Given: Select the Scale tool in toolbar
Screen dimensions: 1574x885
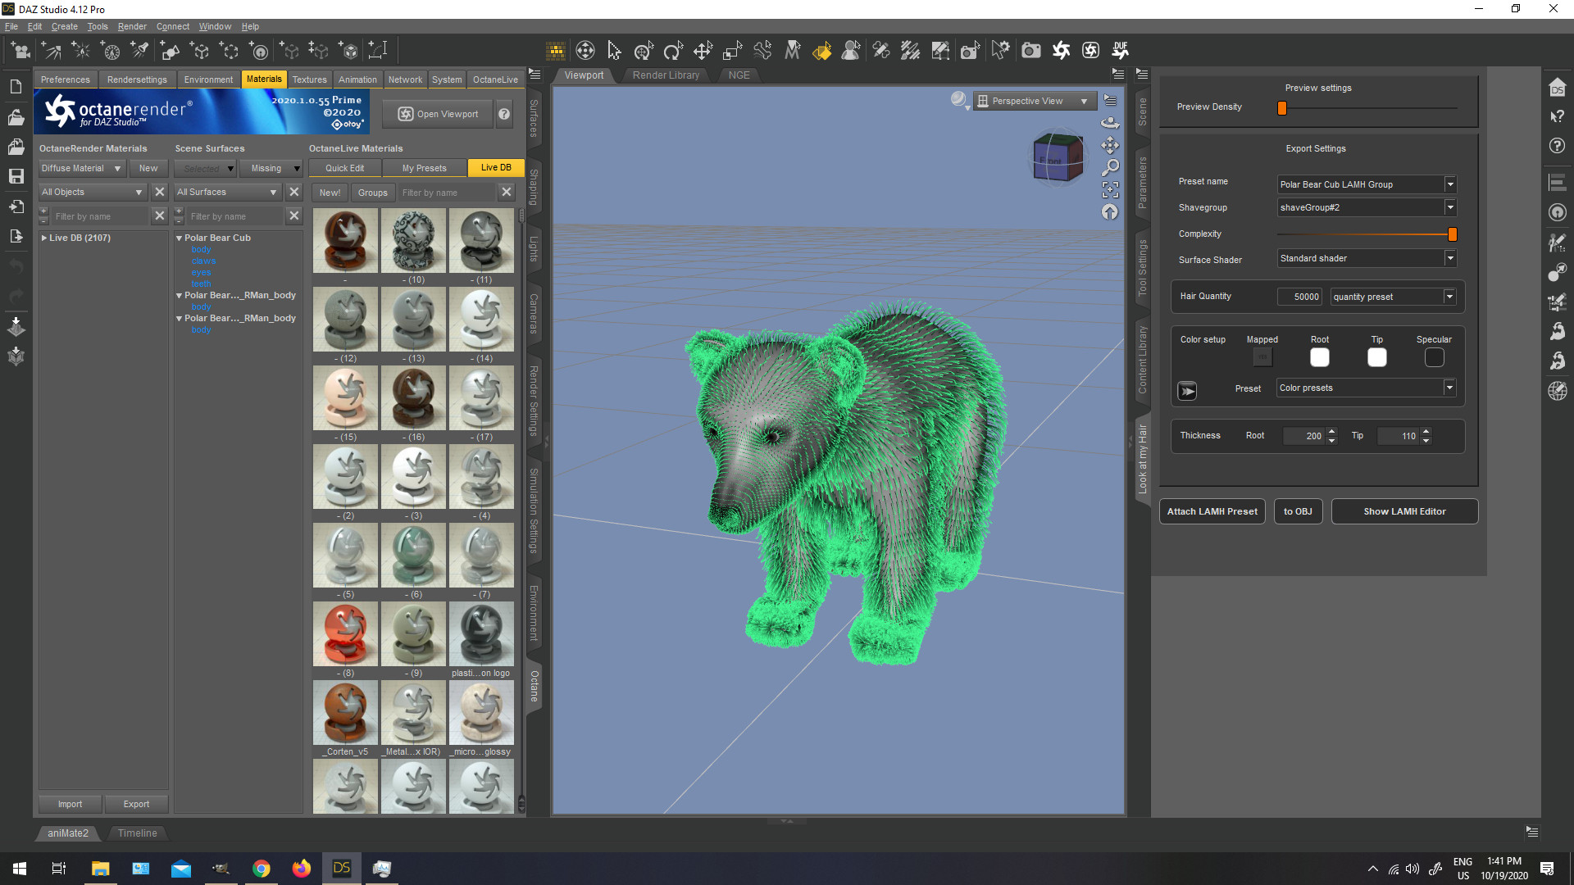Looking at the screenshot, I should click(x=732, y=51).
